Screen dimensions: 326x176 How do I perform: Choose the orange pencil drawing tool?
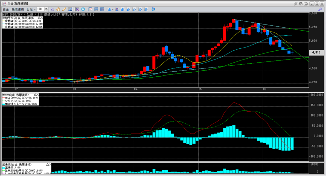tap(64, 9)
